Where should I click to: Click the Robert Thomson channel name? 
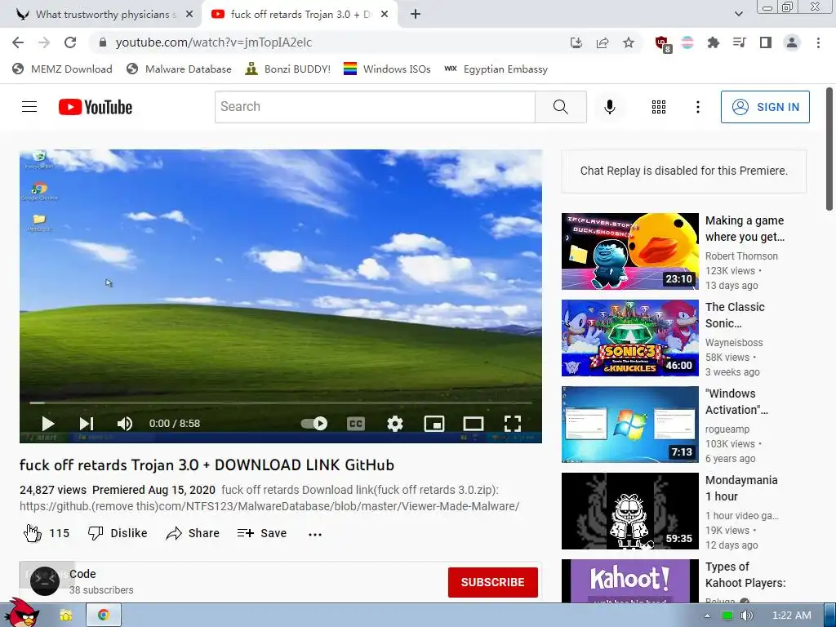click(x=741, y=256)
